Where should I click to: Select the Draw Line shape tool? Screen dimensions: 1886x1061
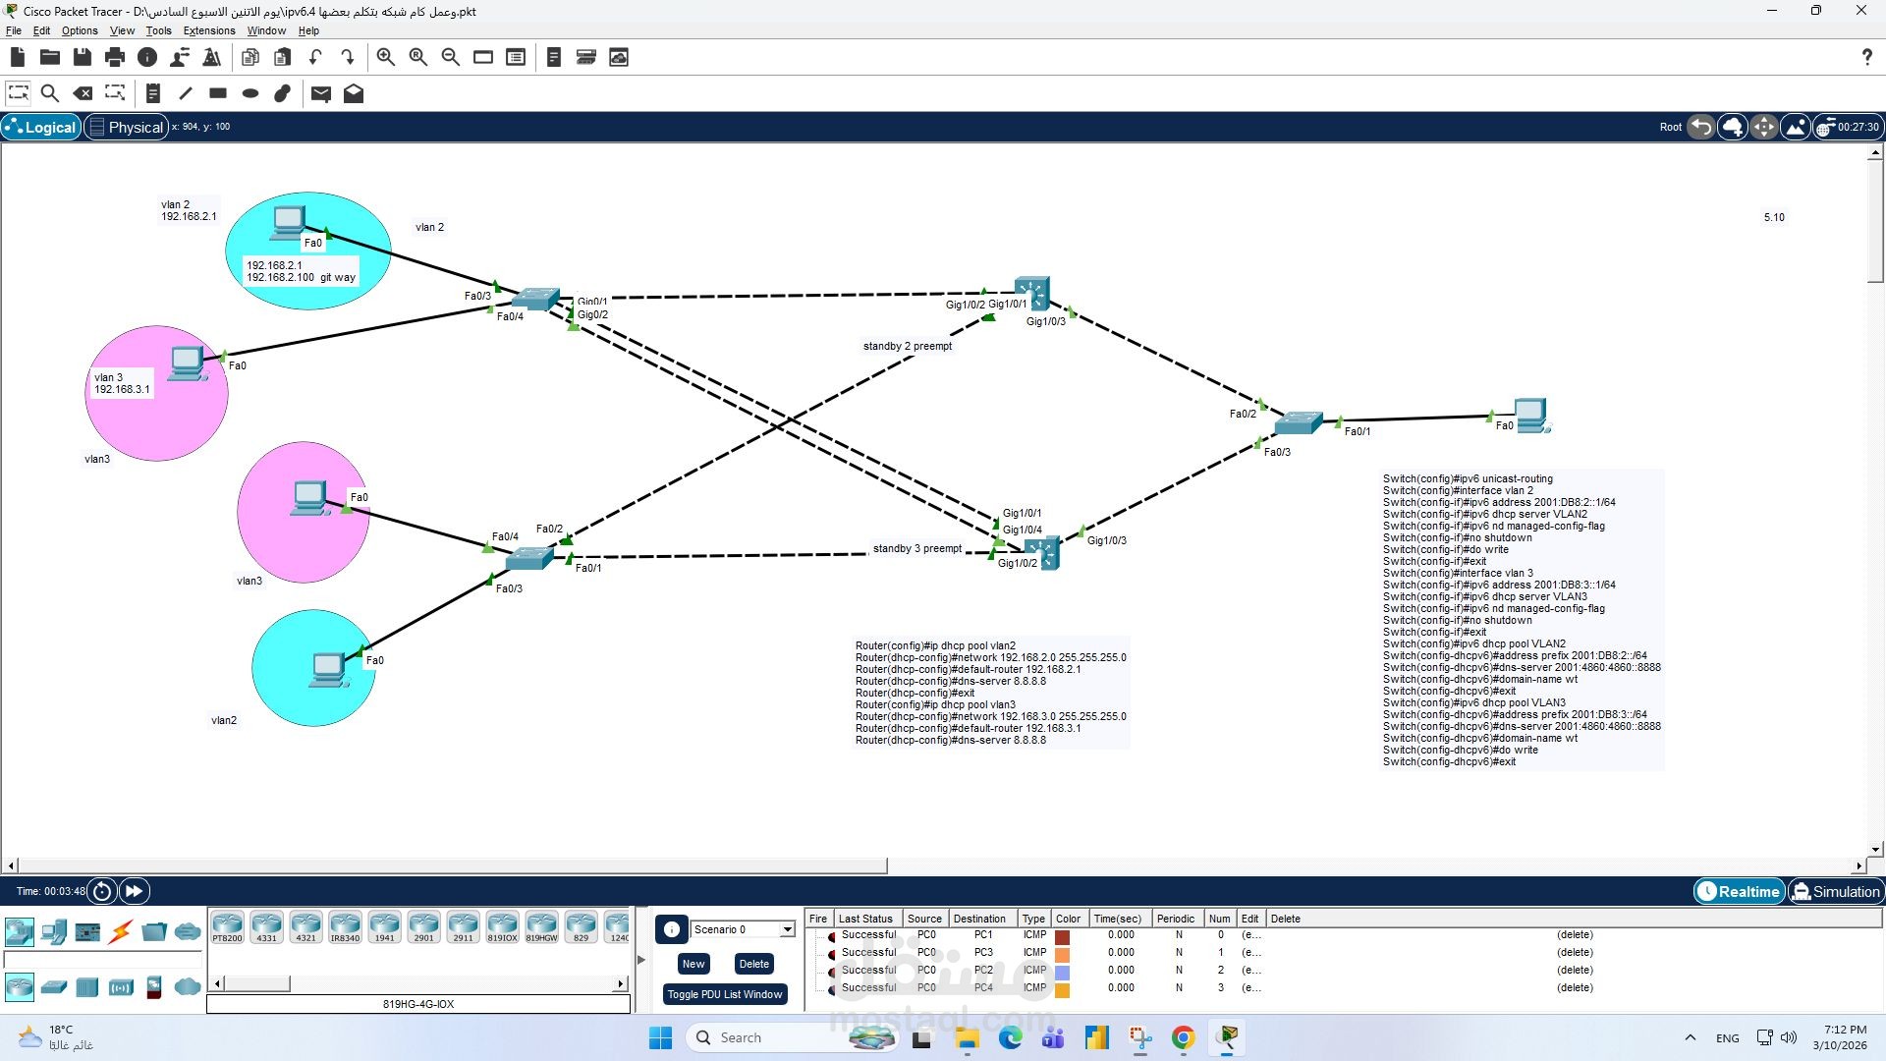pos(185,93)
